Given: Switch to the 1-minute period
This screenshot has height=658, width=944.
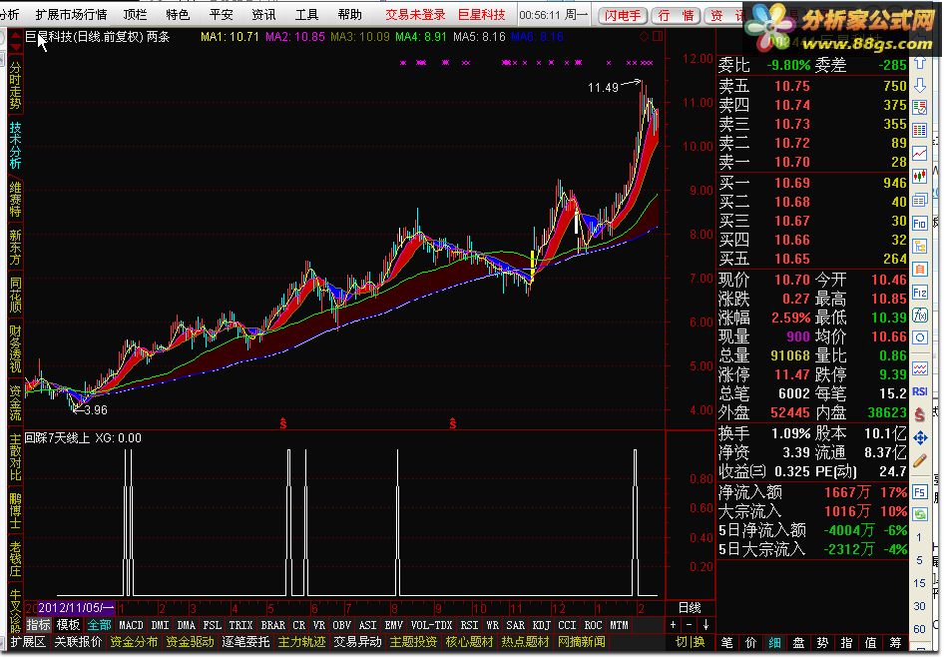Looking at the screenshot, I should point(919,537).
